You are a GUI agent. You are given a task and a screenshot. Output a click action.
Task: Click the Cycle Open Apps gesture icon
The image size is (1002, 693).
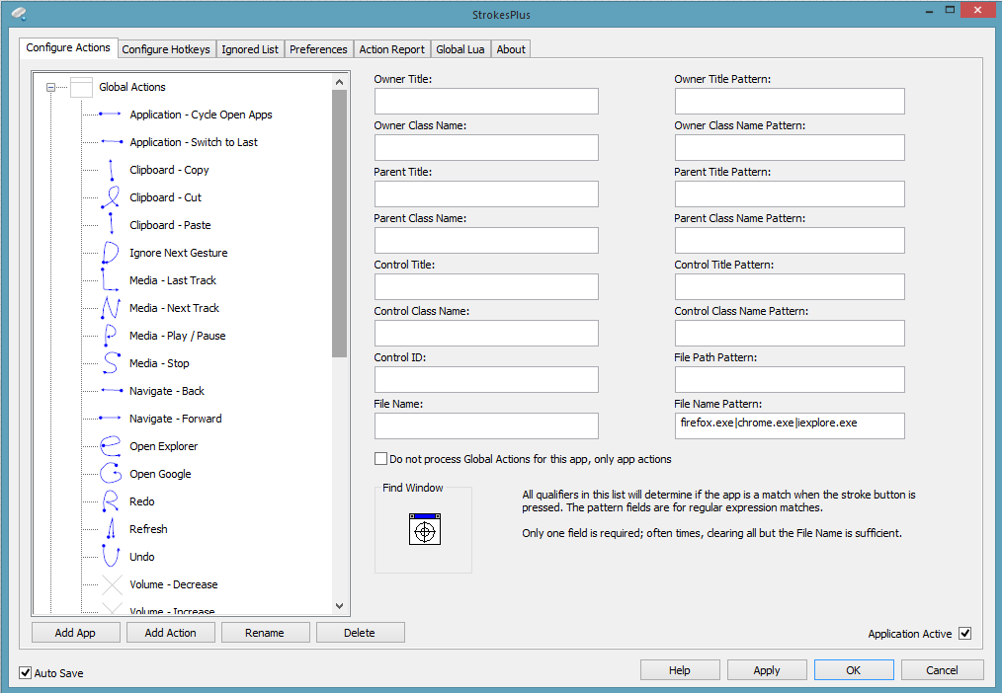[110, 115]
